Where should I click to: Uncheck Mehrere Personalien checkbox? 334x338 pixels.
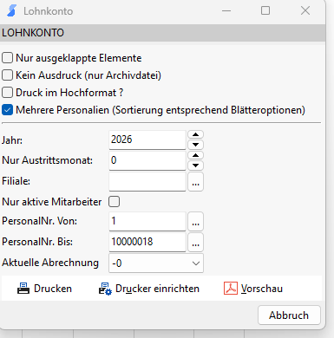[x=8, y=110]
